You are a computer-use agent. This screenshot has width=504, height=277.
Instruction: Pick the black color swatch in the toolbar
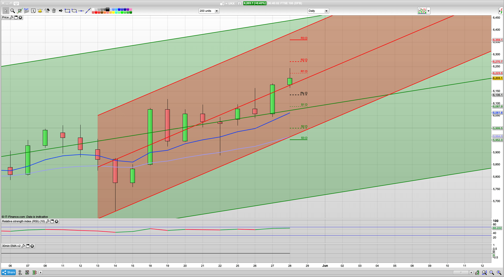108,10
